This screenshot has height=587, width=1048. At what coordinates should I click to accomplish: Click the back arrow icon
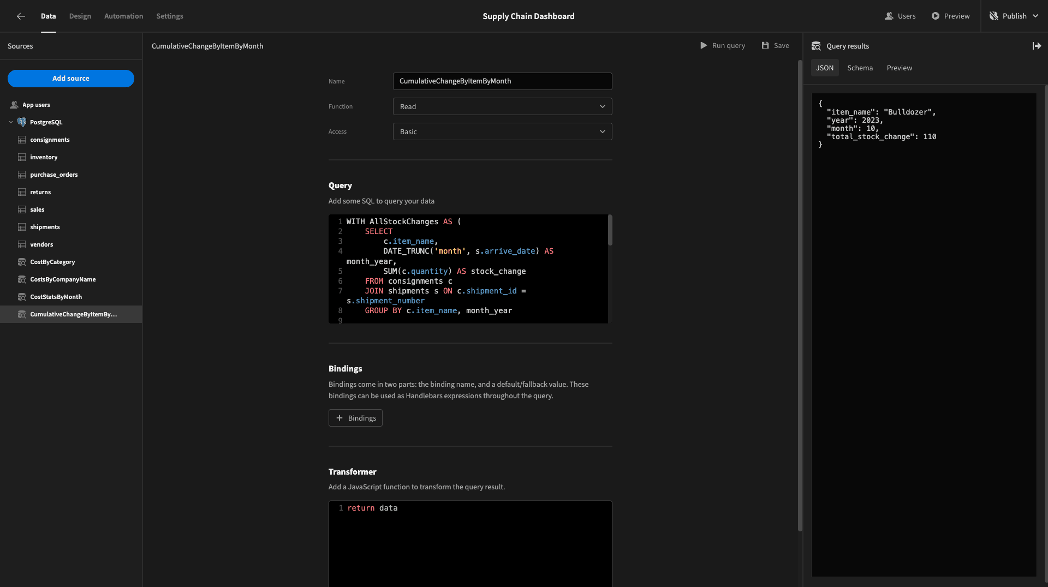coord(21,16)
